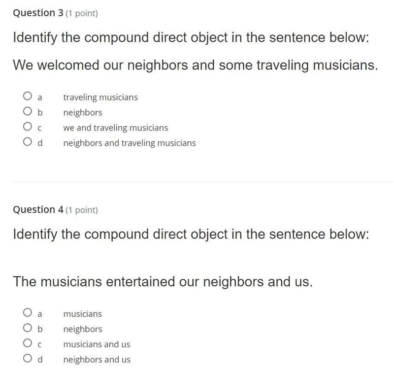Click 'neighbors and traveling musicians' option text

click(130, 143)
